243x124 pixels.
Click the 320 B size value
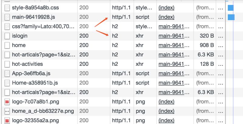click(207, 36)
